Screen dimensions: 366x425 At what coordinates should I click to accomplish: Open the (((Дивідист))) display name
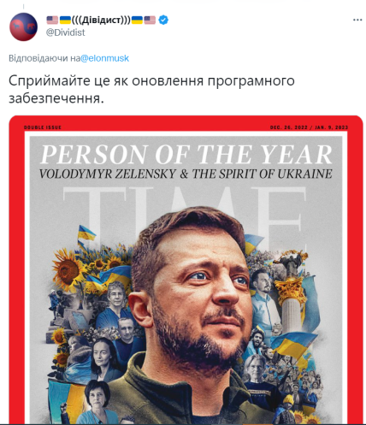click(x=101, y=20)
